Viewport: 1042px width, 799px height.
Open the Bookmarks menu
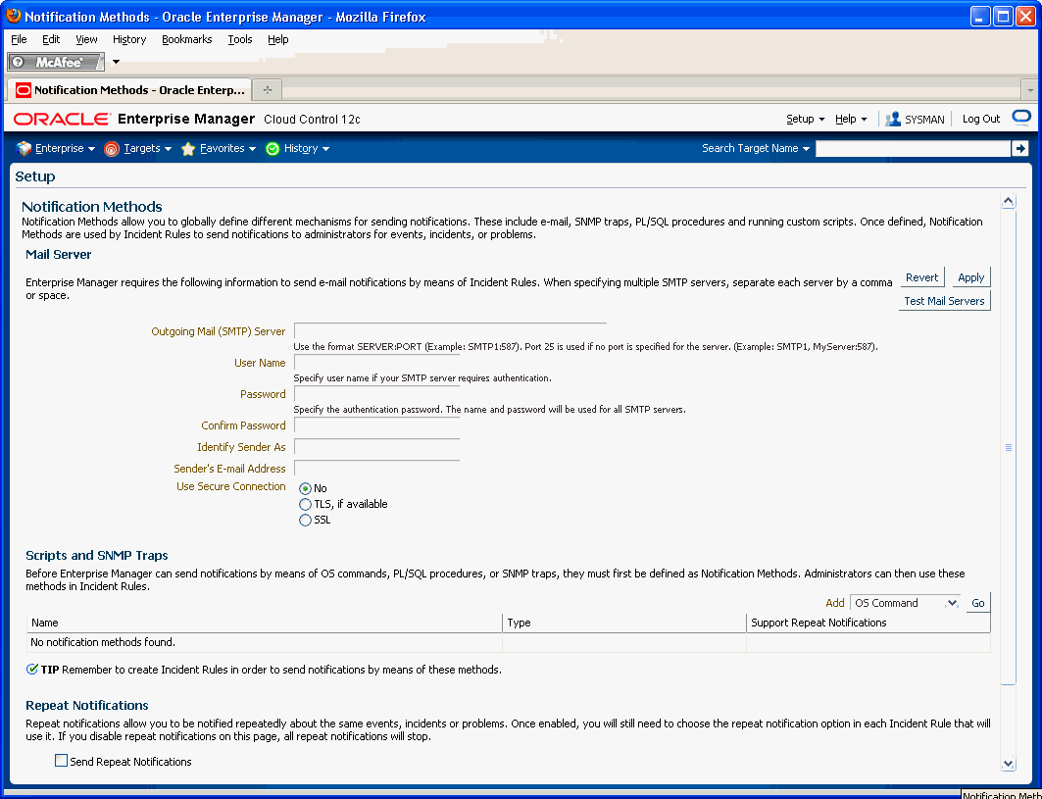coord(186,39)
